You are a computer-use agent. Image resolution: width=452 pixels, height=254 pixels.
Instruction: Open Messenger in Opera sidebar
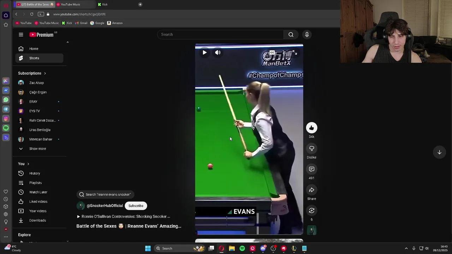(x=6, y=90)
